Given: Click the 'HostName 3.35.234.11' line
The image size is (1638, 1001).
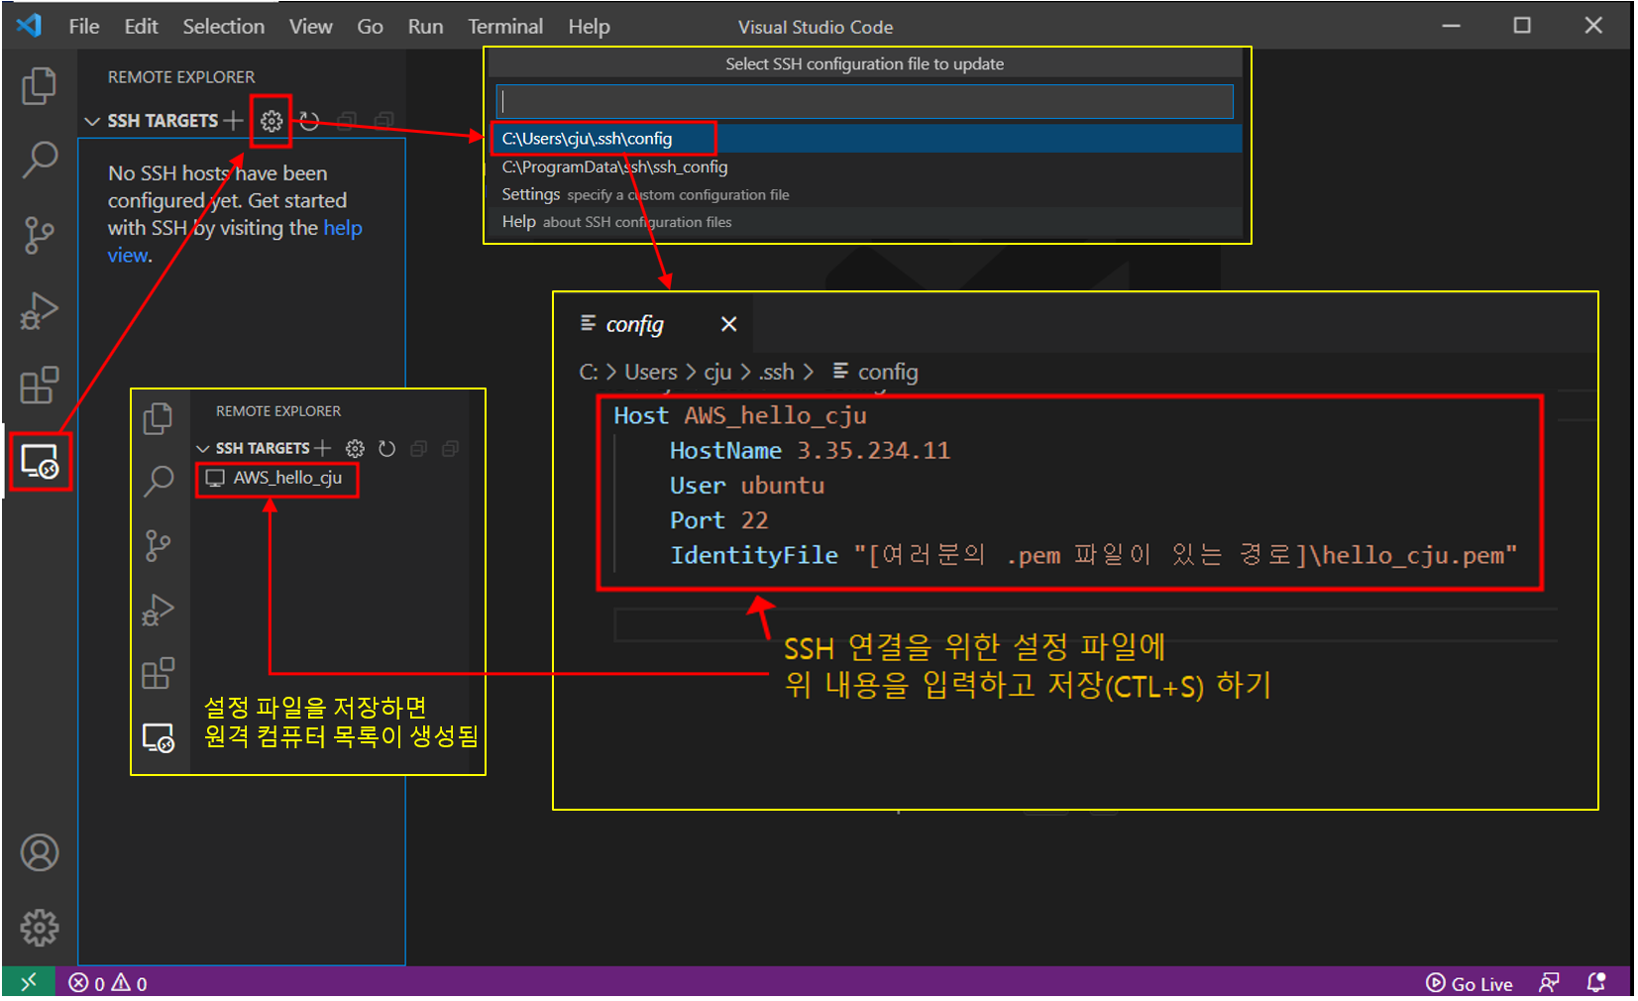Looking at the screenshot, I should tap(810, 451).
